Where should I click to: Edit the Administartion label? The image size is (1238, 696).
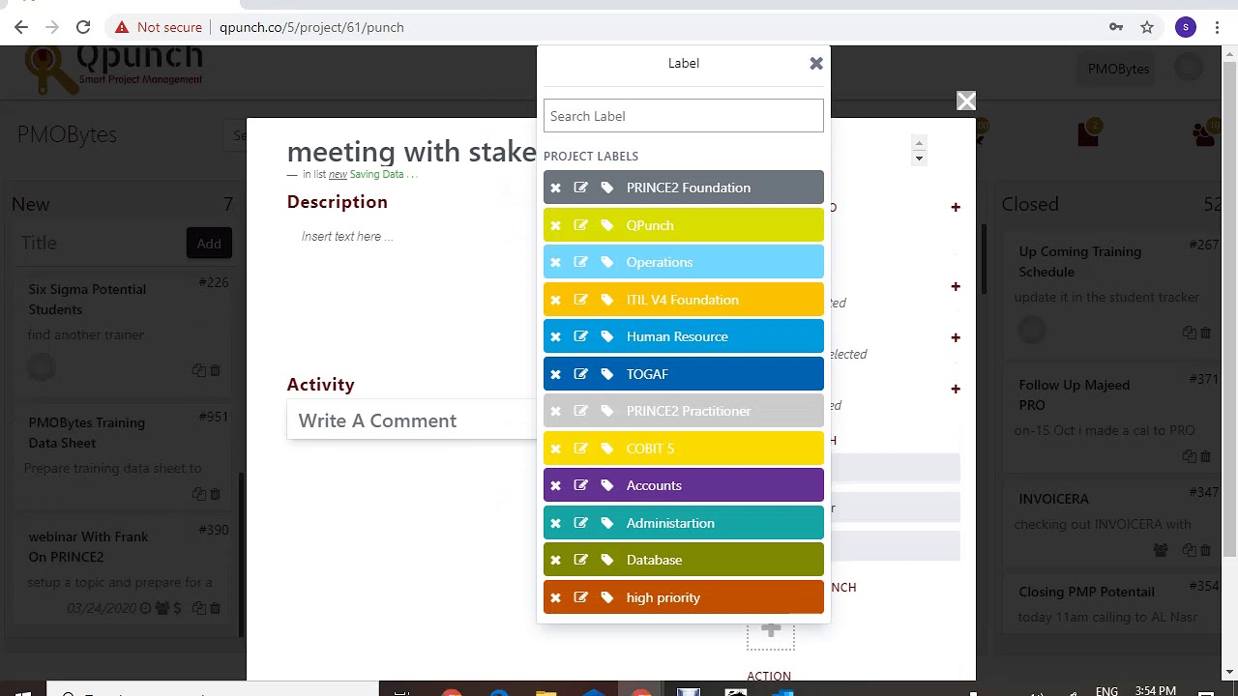(580, 523)
